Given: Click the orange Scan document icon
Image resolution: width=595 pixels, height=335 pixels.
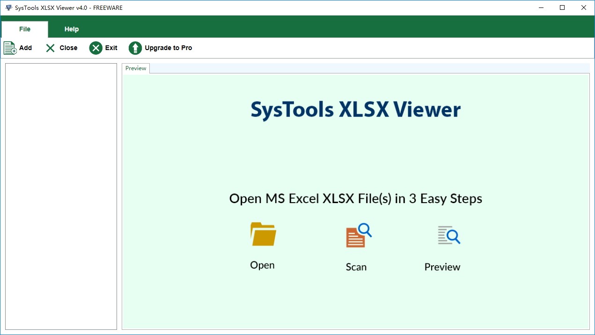Looking at the screenshot, I should click(359, 235).
